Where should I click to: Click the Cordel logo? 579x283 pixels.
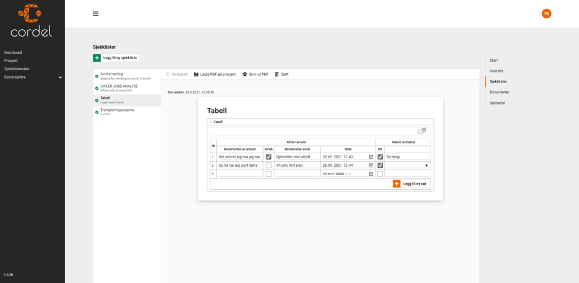coord(32,20)
